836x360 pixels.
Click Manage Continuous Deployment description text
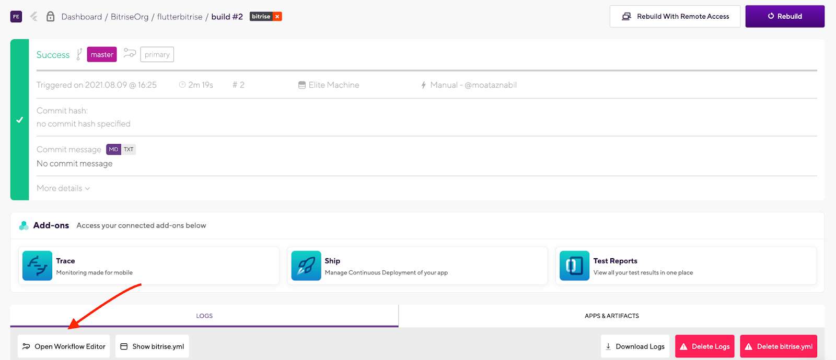[386, 273]
